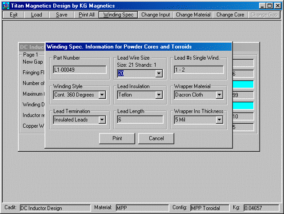Click the Print button in the dialog
Screen dimensions: 284x214
[x=117, y=138]
